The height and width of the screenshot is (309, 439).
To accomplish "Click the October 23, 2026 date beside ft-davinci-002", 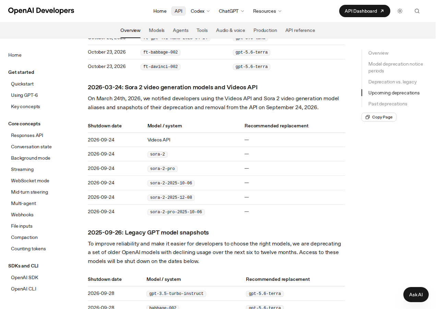I will pyautogui.click(x=107, y=66).
